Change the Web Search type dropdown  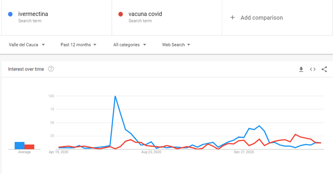click(x=176, y=45)
